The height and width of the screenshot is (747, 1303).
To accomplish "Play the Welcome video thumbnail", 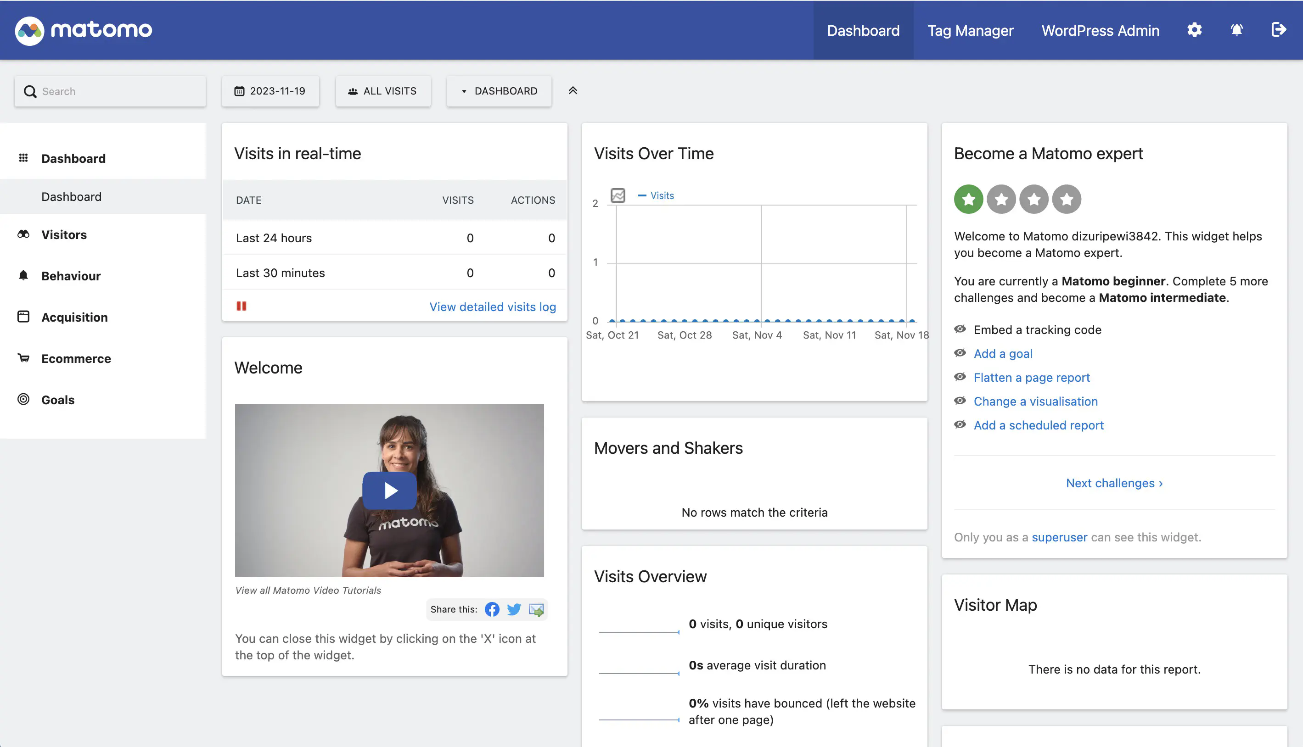I will point(389,490).
